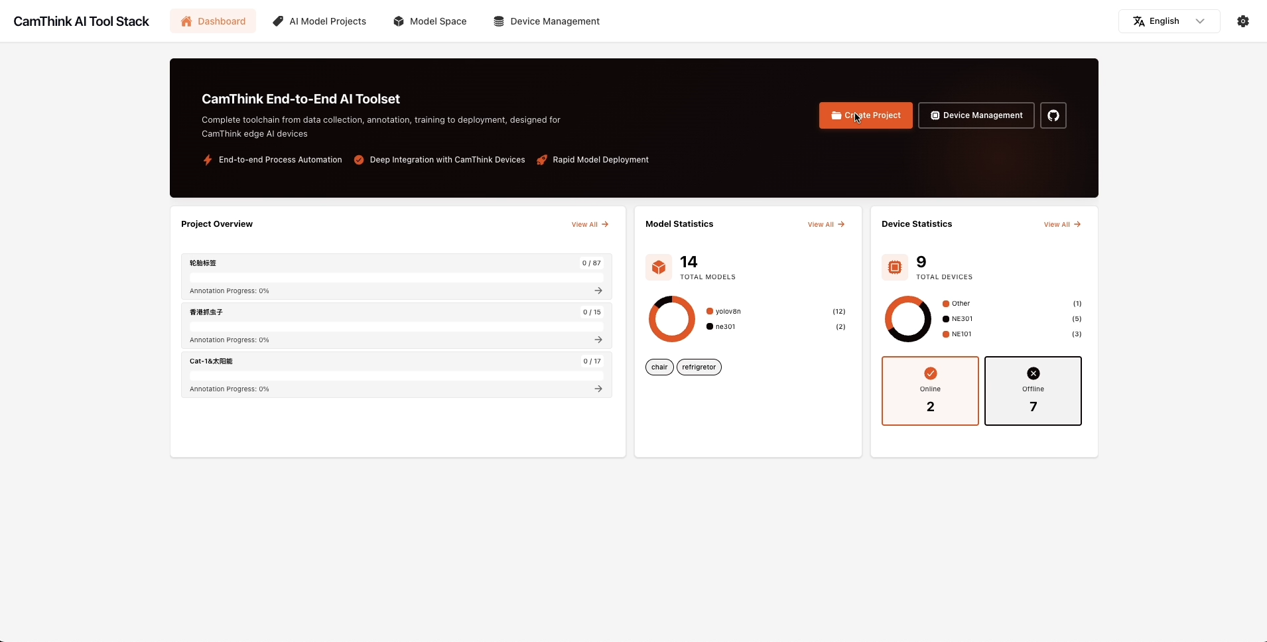Click the total models cube icon
This screenshot has height=642, width=1267.
pos(658,267)
